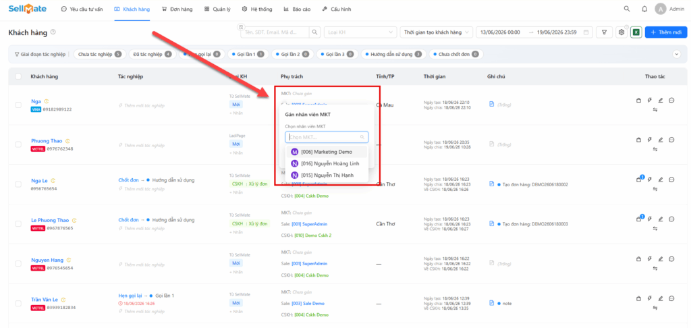This screenshot has width=691, height=328.
Task: Check the box for customer Nga
Action: (x=18, y=105)
